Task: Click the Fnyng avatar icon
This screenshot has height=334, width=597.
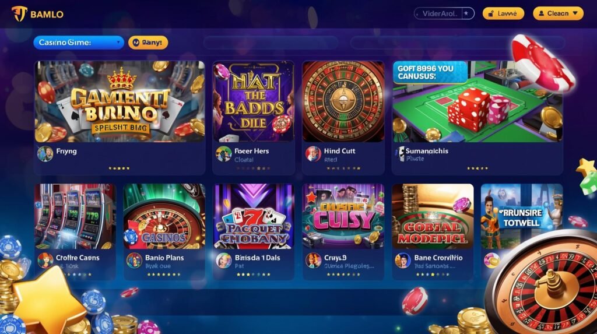Action: click(45, 153)
